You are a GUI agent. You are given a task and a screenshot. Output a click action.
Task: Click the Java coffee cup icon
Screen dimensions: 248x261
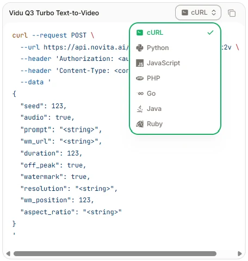tap(140, 109)
